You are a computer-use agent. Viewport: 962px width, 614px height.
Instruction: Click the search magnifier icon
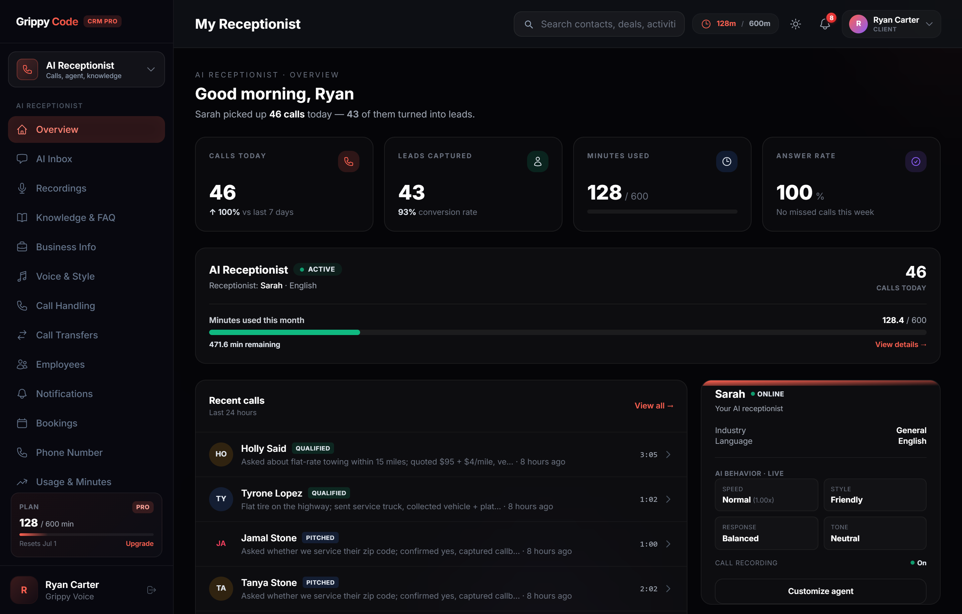528,24
